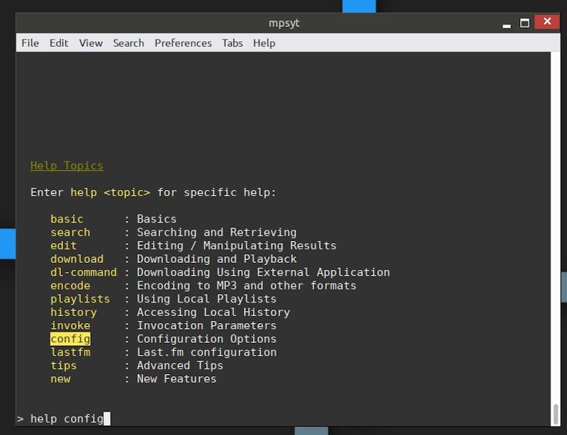567x435 pixels.
Task: Open the Edit menu in menu bar
Action: tap(59, 43)
